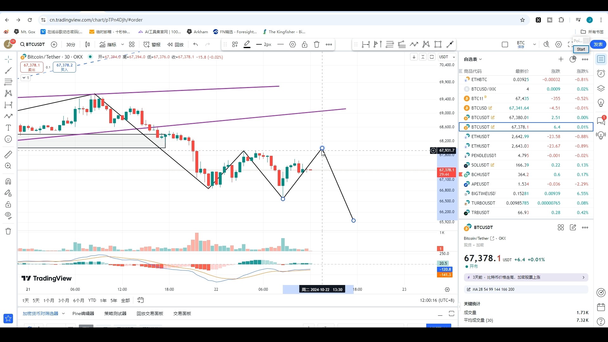Open the calendar panel icon

(601, 307)
